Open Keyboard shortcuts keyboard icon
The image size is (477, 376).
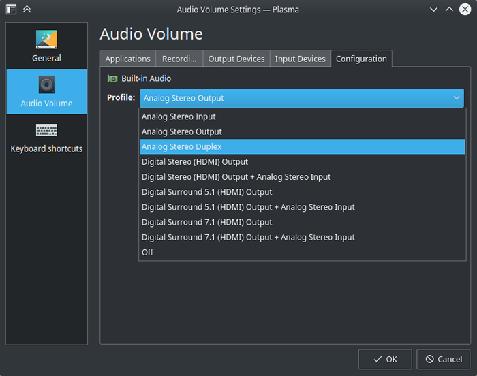click(46, 130)
